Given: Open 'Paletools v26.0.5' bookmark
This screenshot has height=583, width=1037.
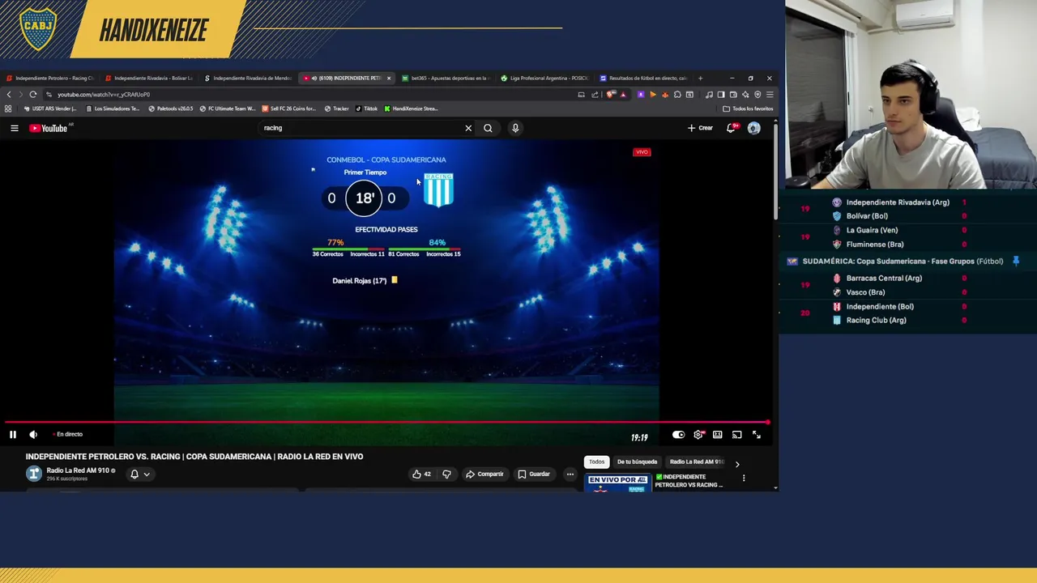Looking at the screenshot, I should (171, 109).
